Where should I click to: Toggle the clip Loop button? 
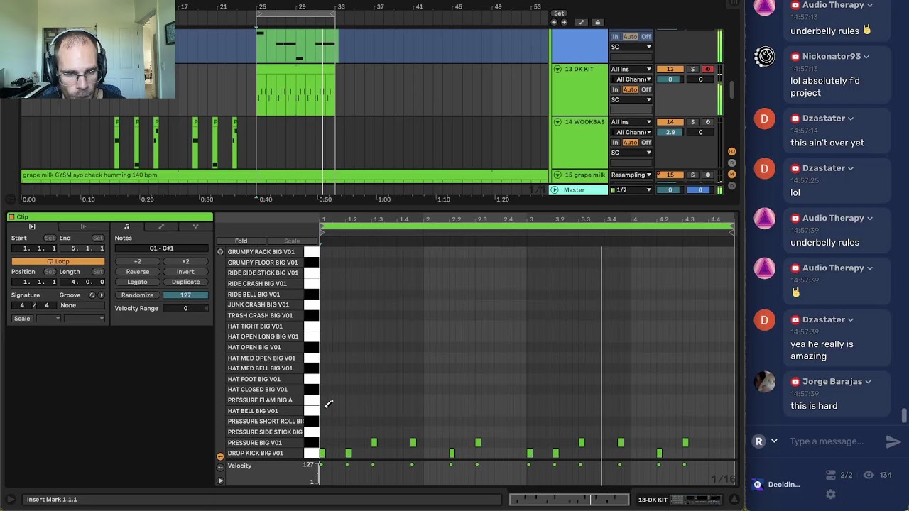pos(58,261)
